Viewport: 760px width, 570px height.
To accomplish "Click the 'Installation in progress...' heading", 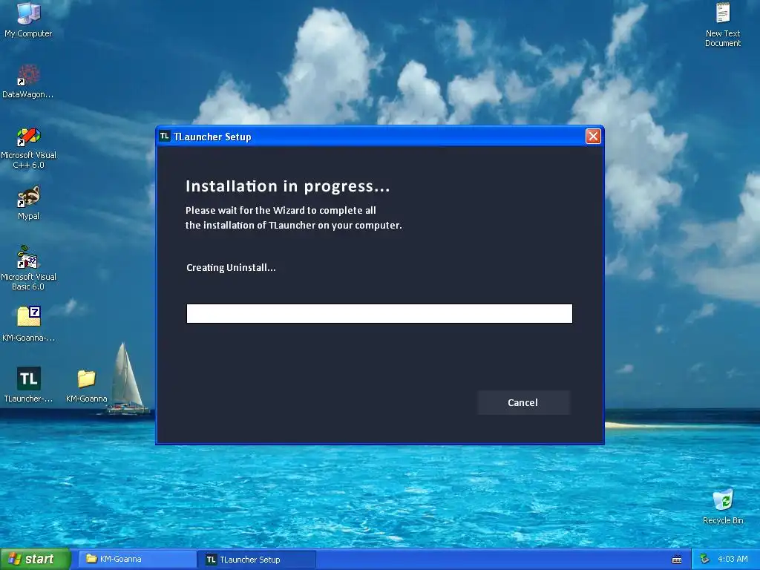I will coord(288,186).
